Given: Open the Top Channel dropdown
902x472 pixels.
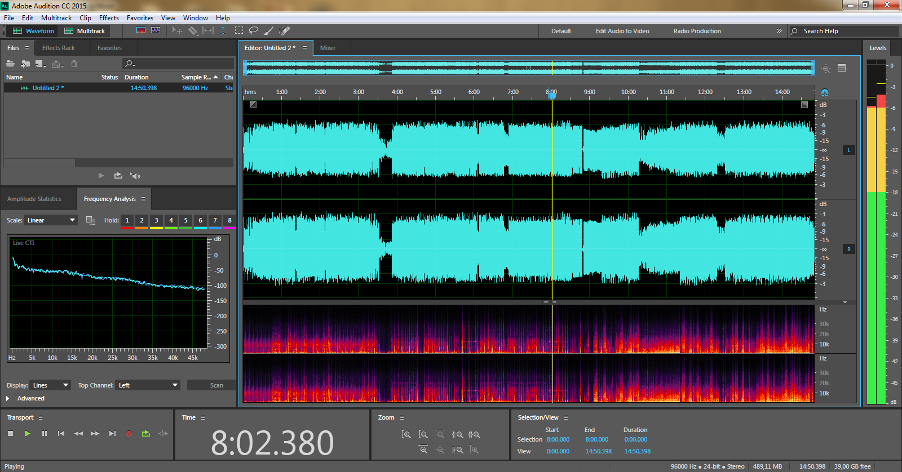Looking at the screenshot, I should tap(148, 385).
